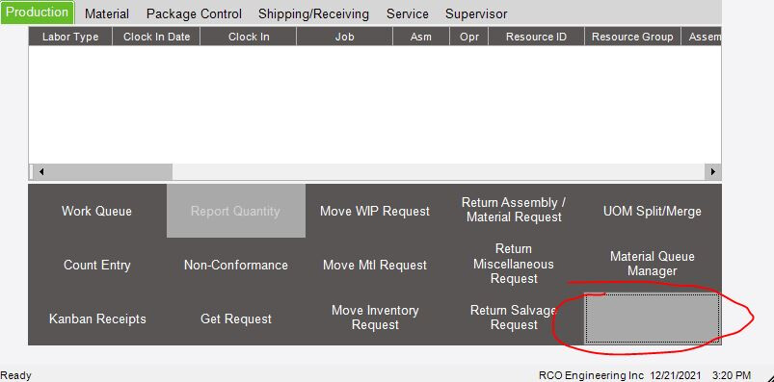774x382 pixels.
Task: Click the Asm column header
Action: point(421,37)
